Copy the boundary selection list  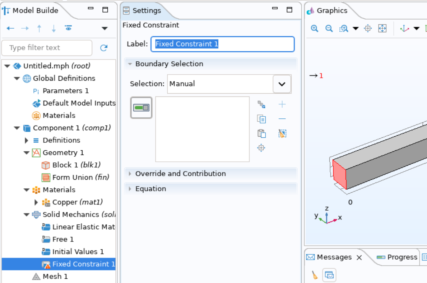click(x=262, y=119)
